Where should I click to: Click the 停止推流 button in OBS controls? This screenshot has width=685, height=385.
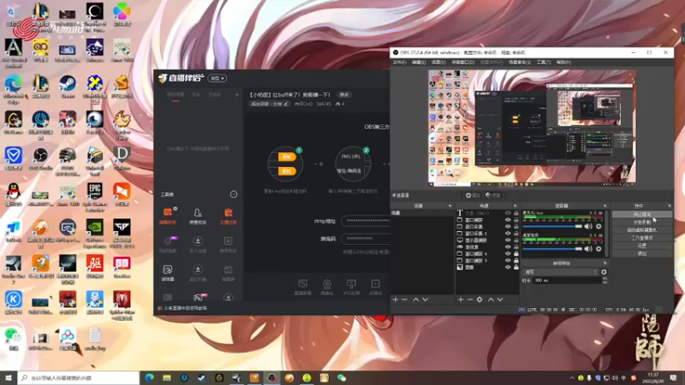(641, 215)
